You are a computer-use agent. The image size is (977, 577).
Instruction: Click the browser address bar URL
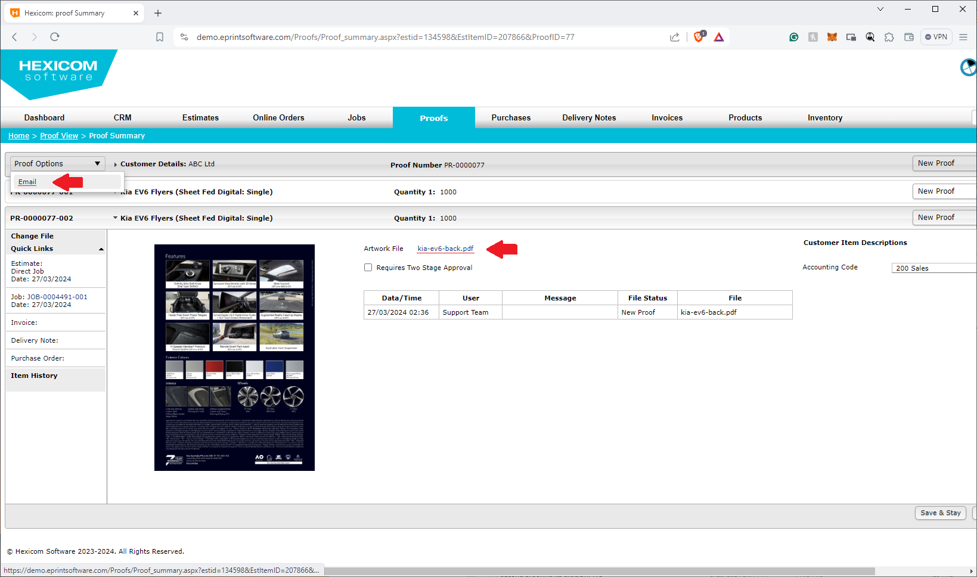tap(386, 37)
